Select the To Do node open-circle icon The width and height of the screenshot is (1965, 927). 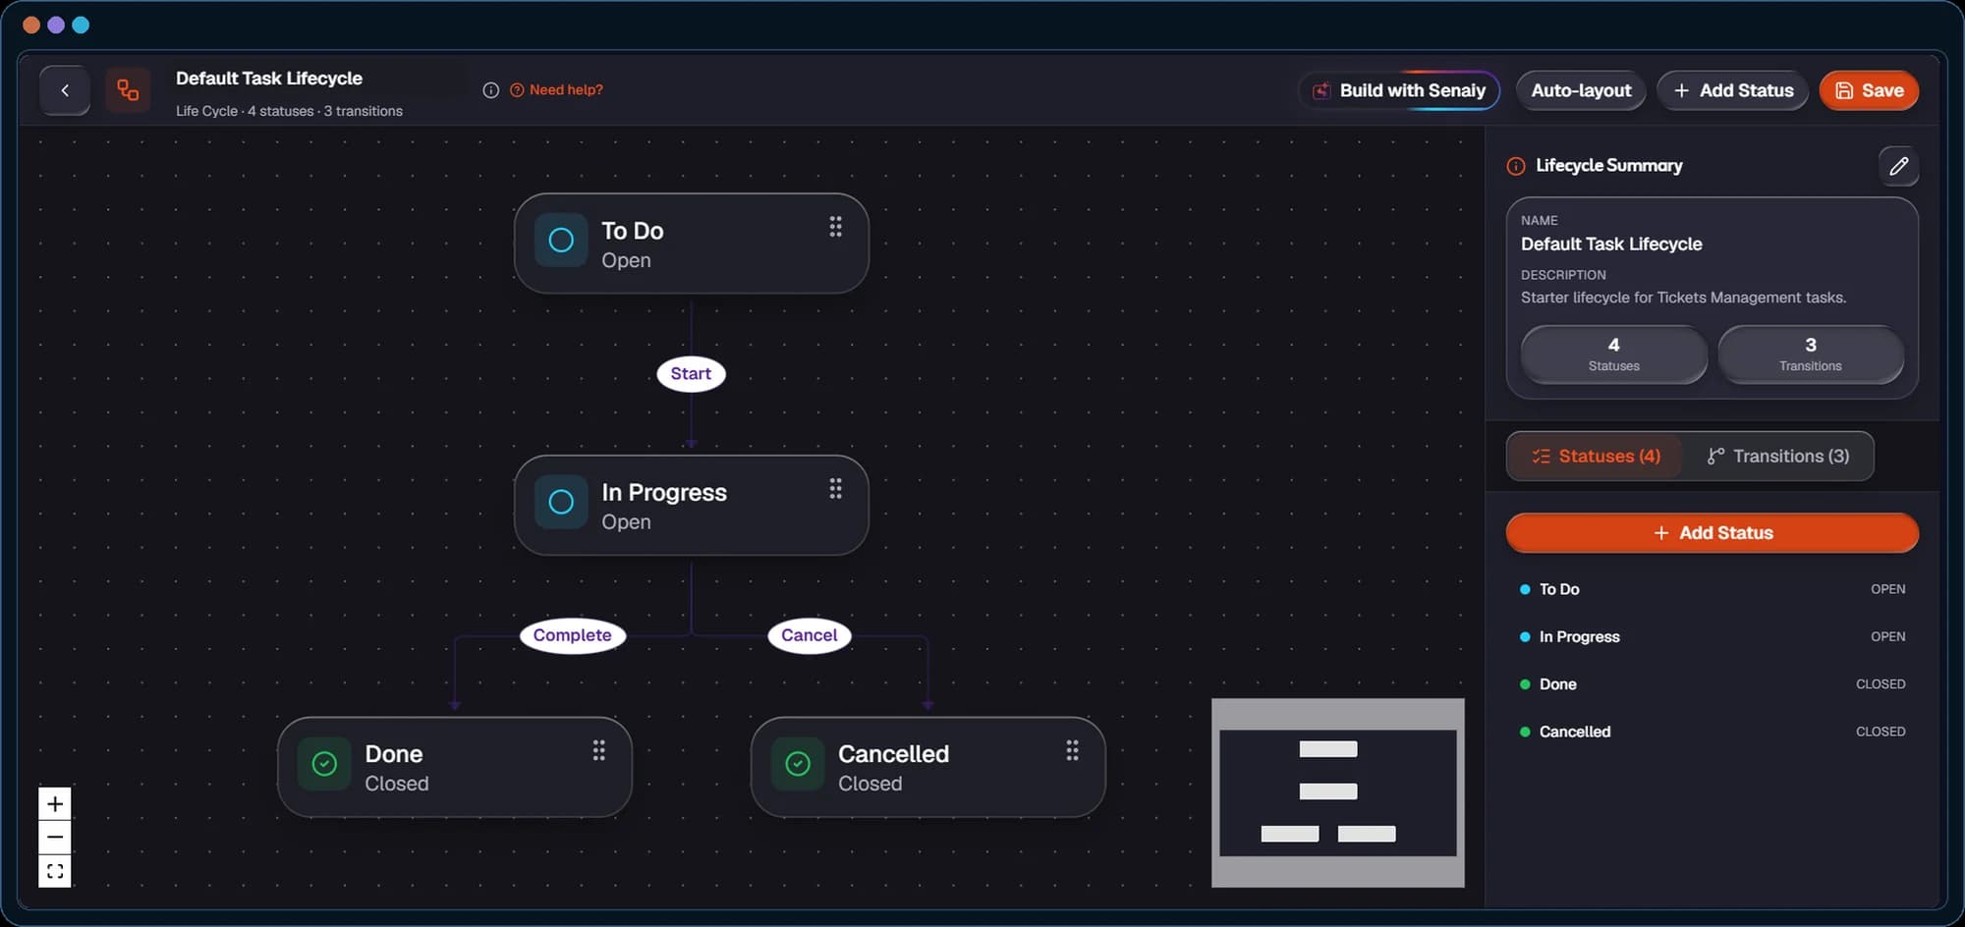pos(561,241)
